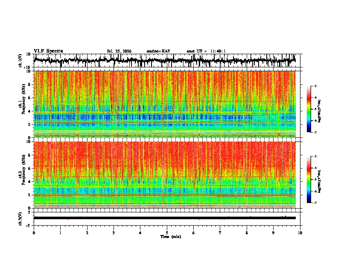The image size is (338, 261).
Task: Click the 9 tick label on the time axis
Action: pyautogui.click(x=273, y=233)
